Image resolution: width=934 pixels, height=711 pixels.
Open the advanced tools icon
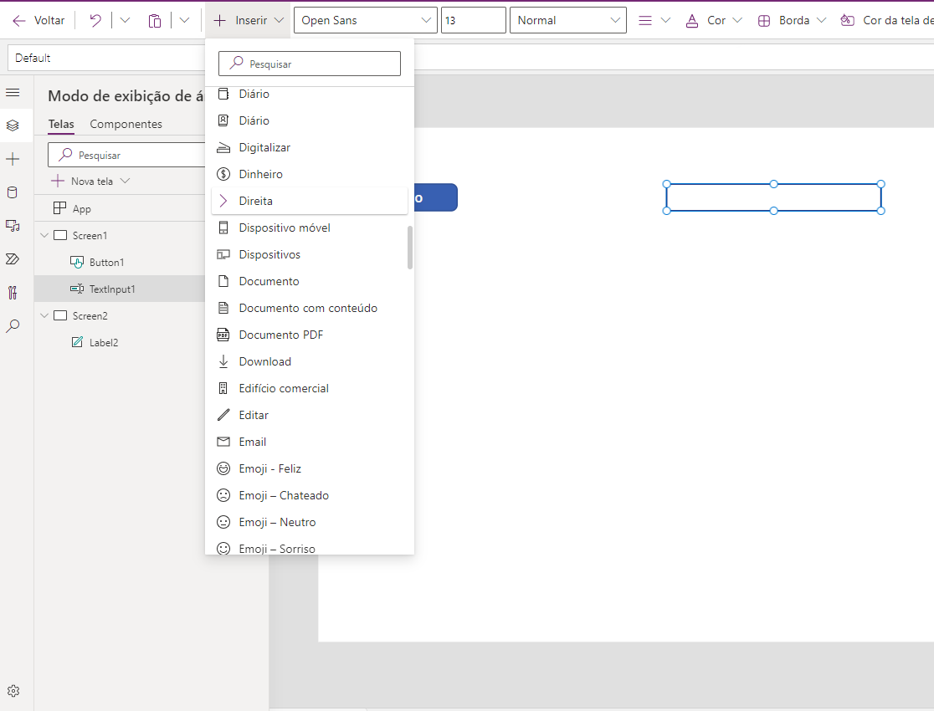click(13, 293)
